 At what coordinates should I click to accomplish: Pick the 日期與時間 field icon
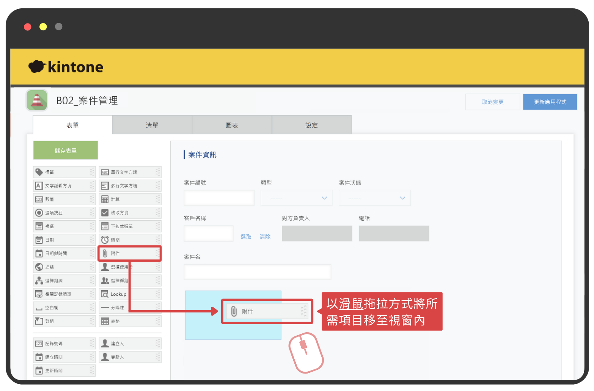[39, 253]
